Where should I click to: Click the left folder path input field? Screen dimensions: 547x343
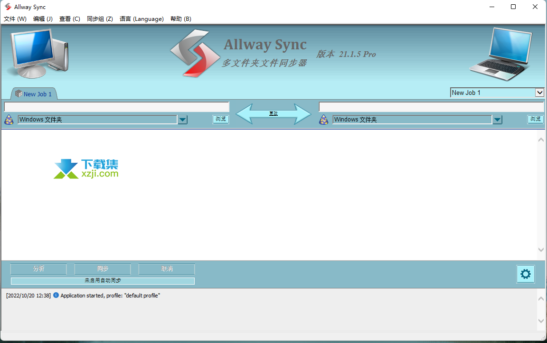(x=116, y=107)
